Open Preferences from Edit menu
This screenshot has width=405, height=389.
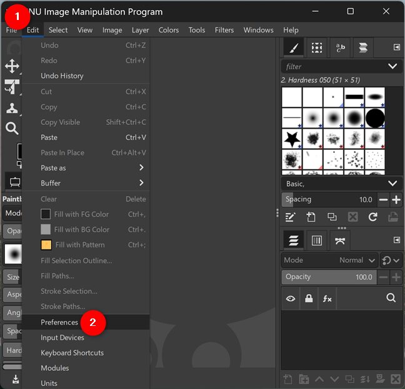(86, 322)
